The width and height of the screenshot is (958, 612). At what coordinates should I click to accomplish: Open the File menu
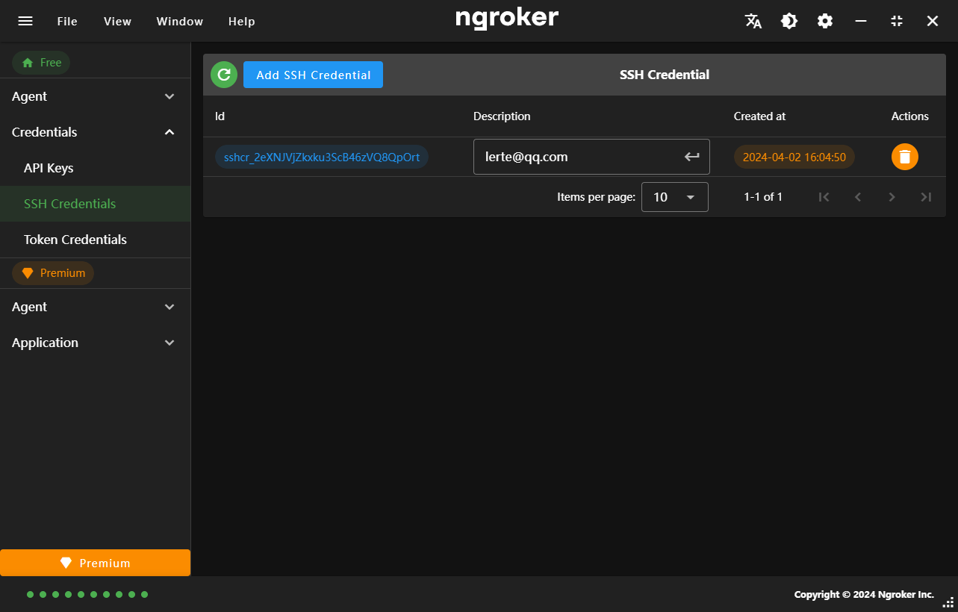67,21
